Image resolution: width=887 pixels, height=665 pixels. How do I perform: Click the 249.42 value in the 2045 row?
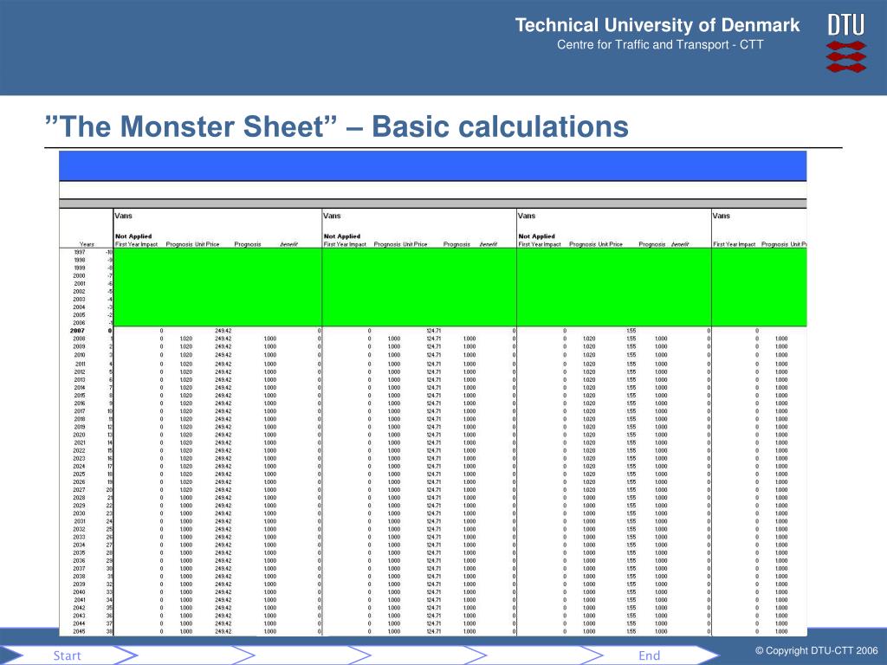pos(223,631)
